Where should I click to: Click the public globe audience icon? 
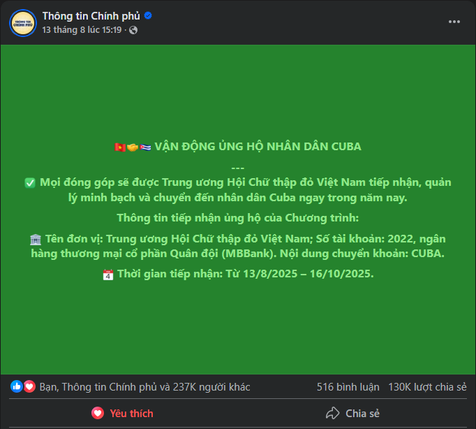click(133, 30)
